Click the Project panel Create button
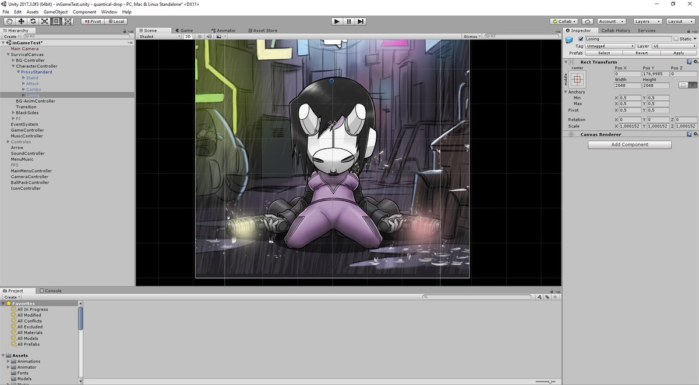Viewport: 699px width, 385px height. coord(11,297)
